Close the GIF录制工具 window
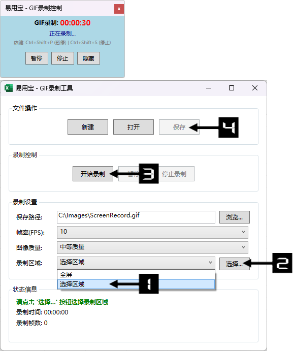Viewport: 293px width, 351px height. click(x=255, y=88)
